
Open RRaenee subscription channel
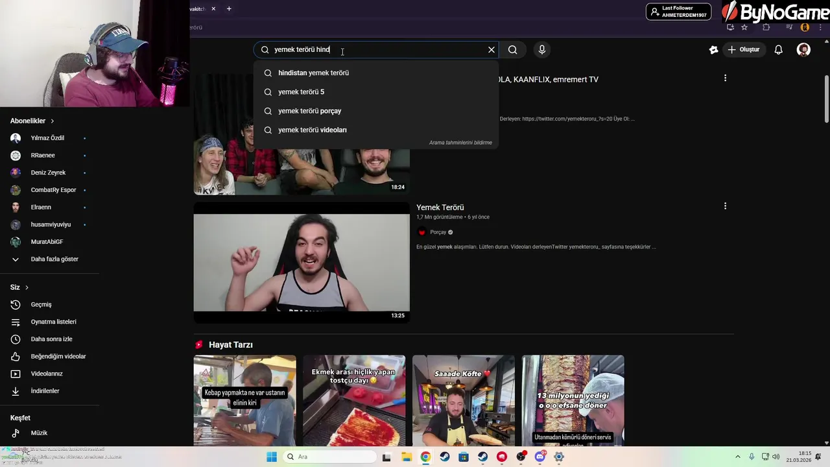coord(43,156)
